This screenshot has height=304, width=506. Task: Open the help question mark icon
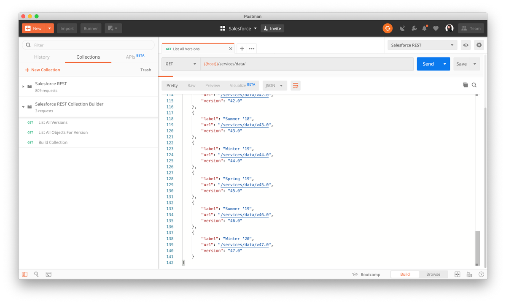tap(481, 274)
